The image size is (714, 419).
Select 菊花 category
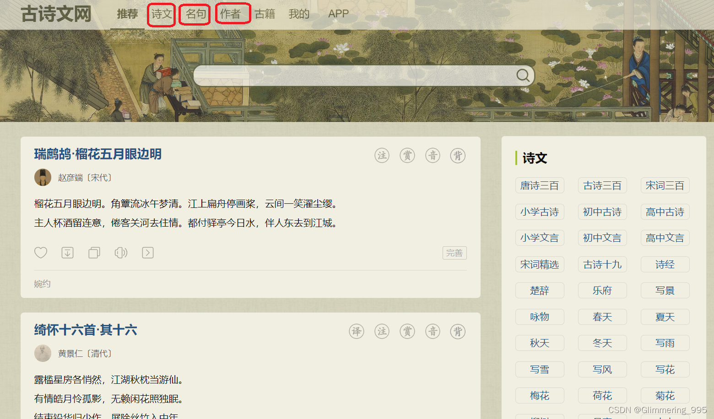665,396
